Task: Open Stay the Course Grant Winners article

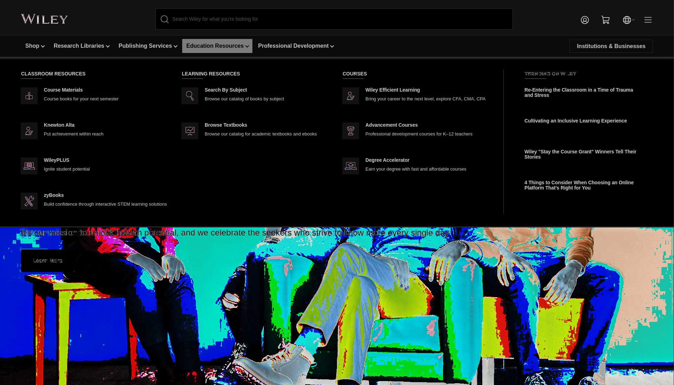Action: pyautogui.click(x=580, y=154)
